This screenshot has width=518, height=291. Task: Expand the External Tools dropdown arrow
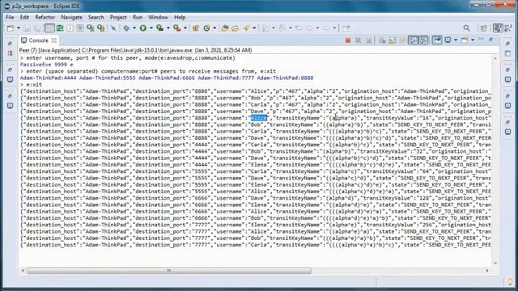tap(185, 28)
